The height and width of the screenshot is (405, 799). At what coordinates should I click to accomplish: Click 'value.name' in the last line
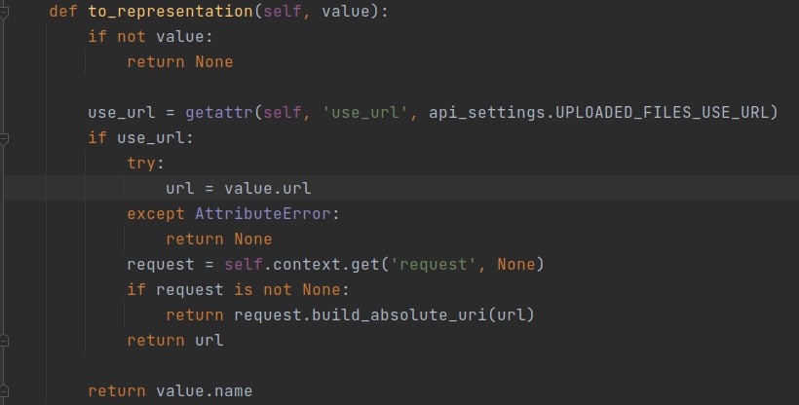pos(205,390)
